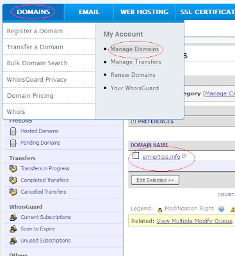The image size is (235, 256).
Task: Go to Renew Domains link
Action: (133, 75)
